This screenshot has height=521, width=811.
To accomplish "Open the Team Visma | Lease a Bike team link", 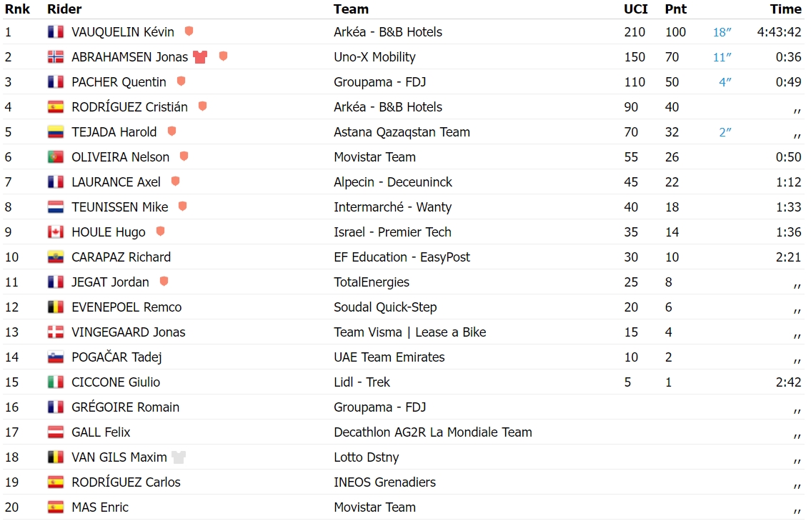I will [409, 332].
